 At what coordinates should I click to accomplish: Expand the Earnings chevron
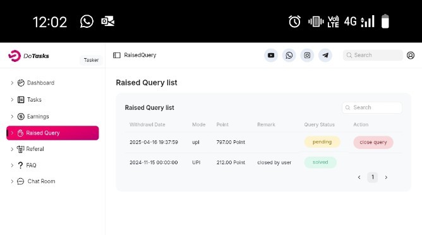click(12, 117)
